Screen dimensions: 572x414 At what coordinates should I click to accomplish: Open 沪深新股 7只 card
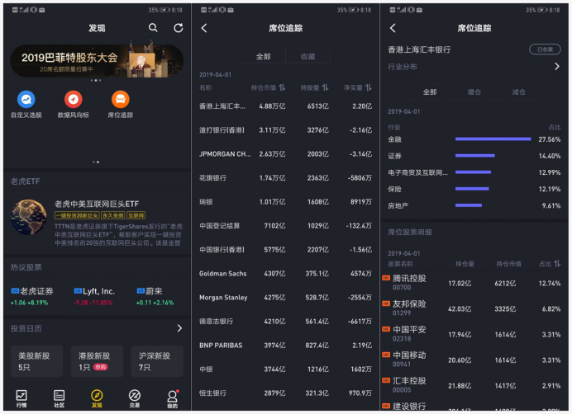(157, 361)
